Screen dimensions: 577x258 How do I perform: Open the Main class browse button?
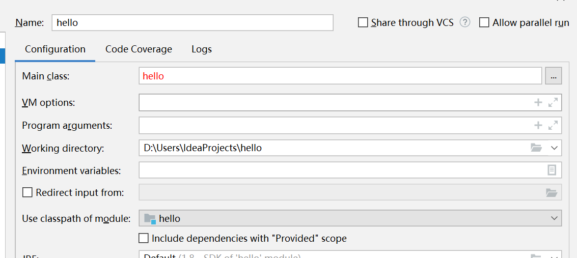[x=554, y=76]
